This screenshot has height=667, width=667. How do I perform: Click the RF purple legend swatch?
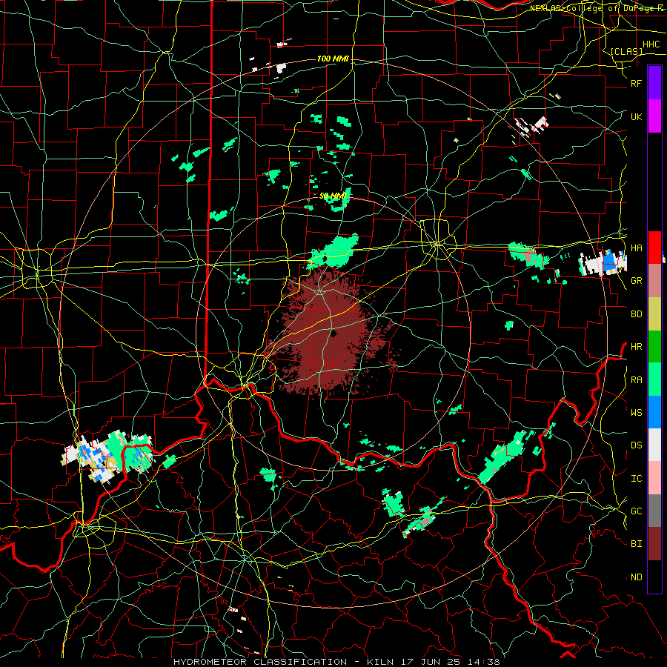654,83
